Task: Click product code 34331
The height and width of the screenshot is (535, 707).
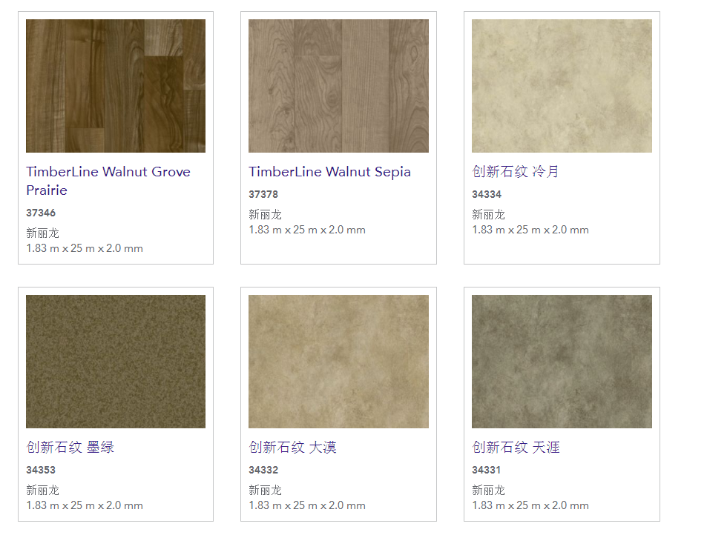Action: pos(487,470)
